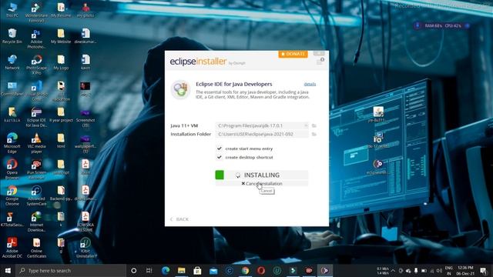Select Recycle Bin desktop icon
Image resolution: width=493 pixels, height=277 pixels.
[x=12, y=36]
